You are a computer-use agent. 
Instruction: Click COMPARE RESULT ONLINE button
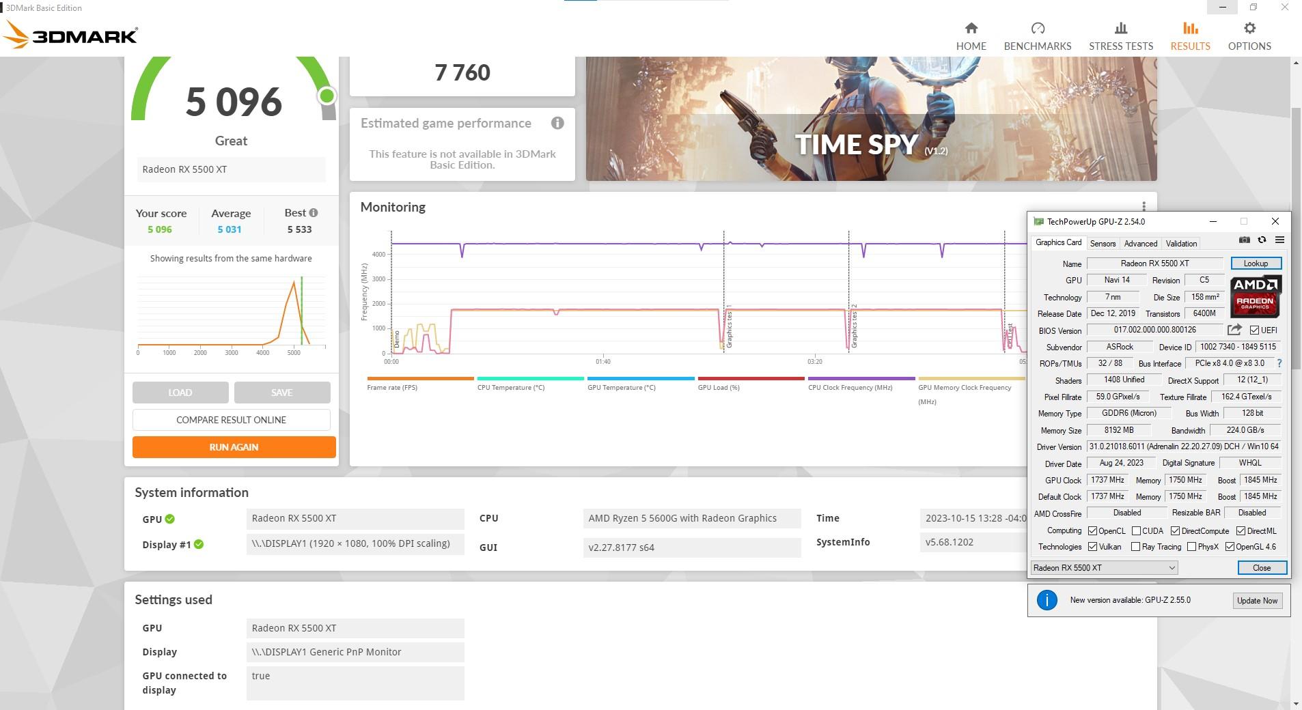click(231, 420)
